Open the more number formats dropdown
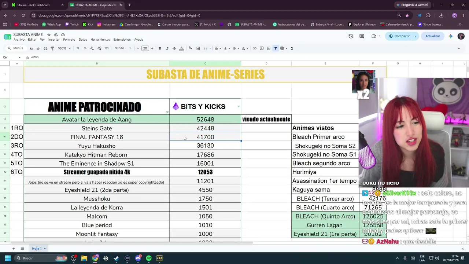 pos(107,48)
